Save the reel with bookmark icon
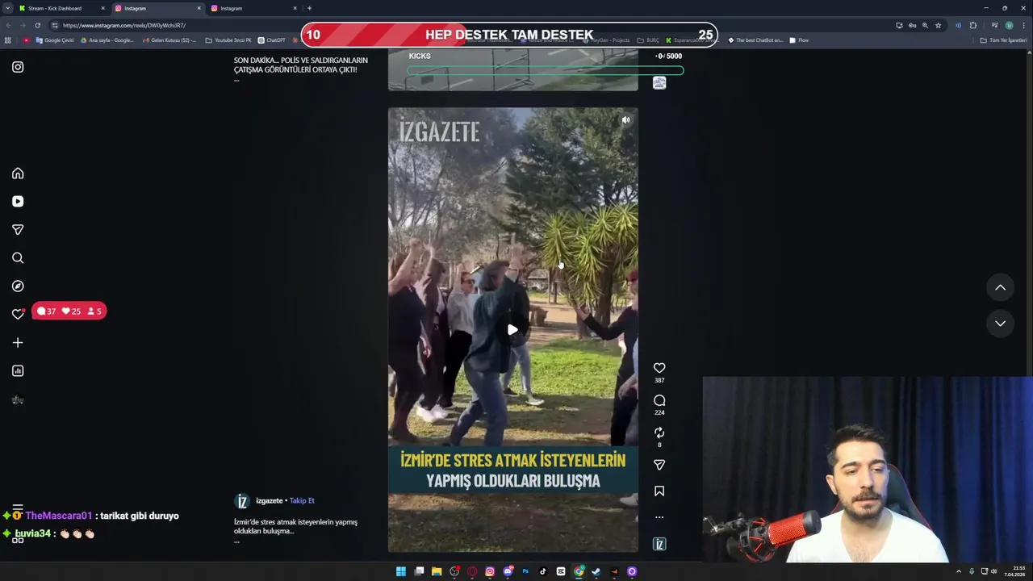The height and width of the screenshot is (581, 1033). (659, 491)
